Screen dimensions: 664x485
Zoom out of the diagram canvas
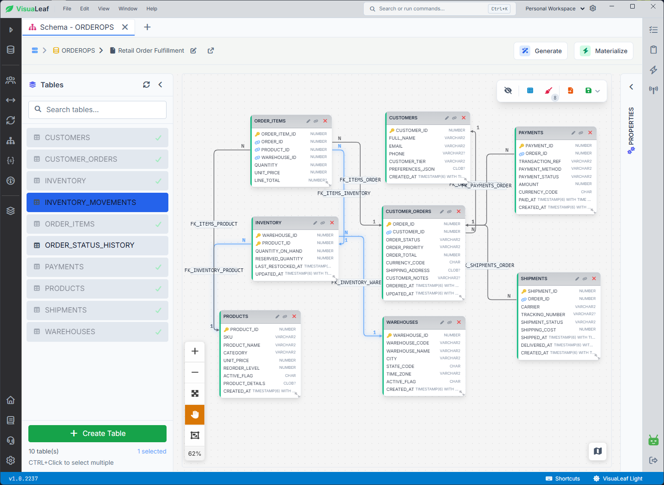[195, 372]
